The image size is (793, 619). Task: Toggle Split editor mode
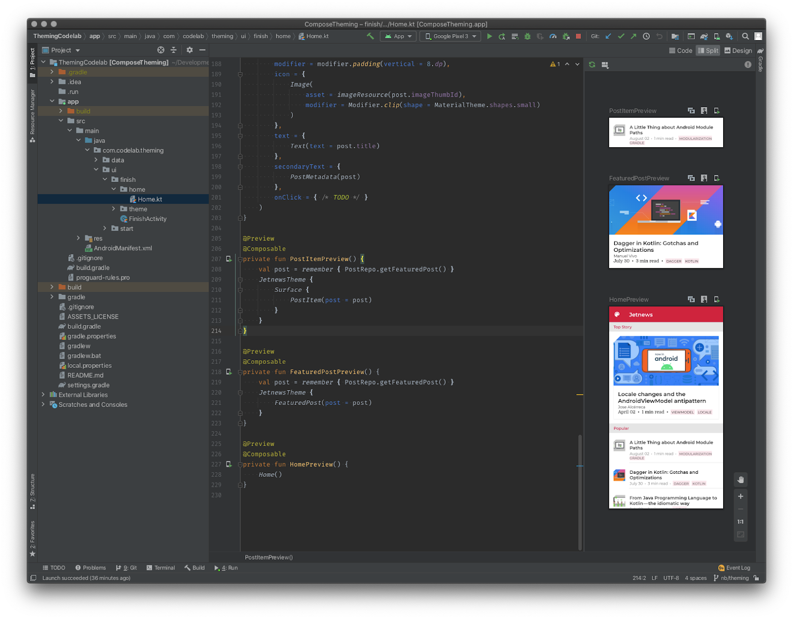tap(708, 50)
